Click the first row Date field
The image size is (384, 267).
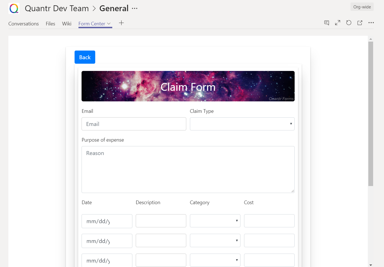click(107, 221)
